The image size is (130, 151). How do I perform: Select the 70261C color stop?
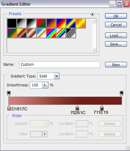77,108
